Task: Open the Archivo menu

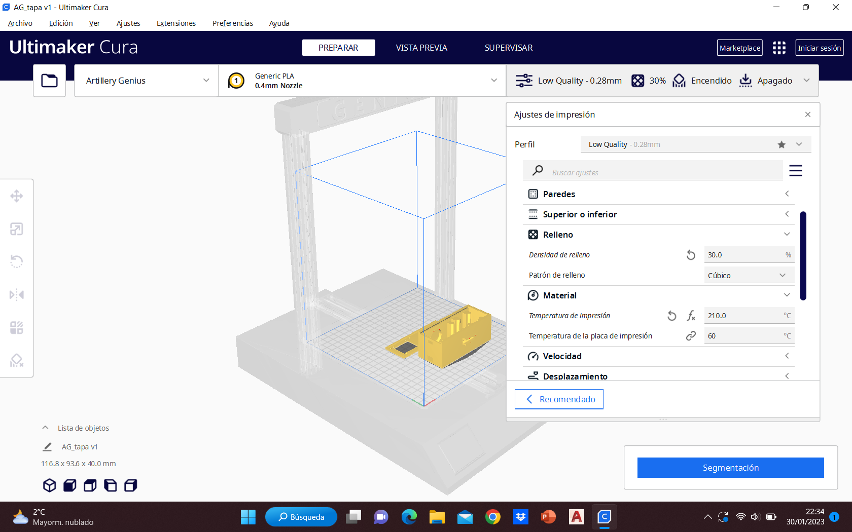Action: pos(20,23)
